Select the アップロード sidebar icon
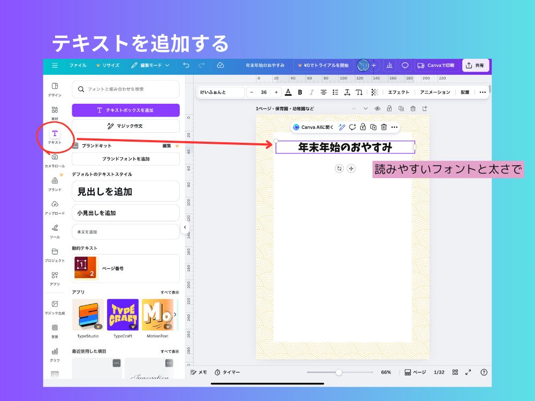The image size is (535, 401). tap(55, 206)
